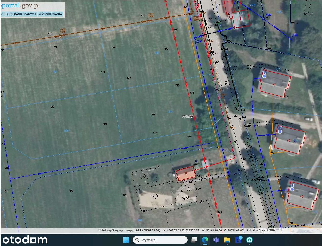This screenshot has height=246, width=322.
Task: Click the POLSKA map label
Action: (187, 116)
